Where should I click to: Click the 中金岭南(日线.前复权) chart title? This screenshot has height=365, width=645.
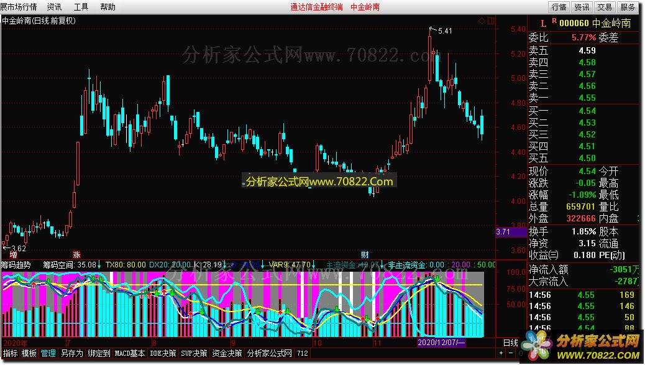(39, 21)
